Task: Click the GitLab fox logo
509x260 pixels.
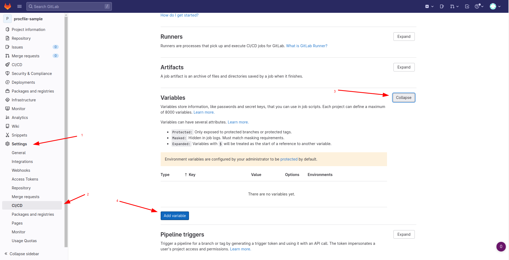Action: 7,6
